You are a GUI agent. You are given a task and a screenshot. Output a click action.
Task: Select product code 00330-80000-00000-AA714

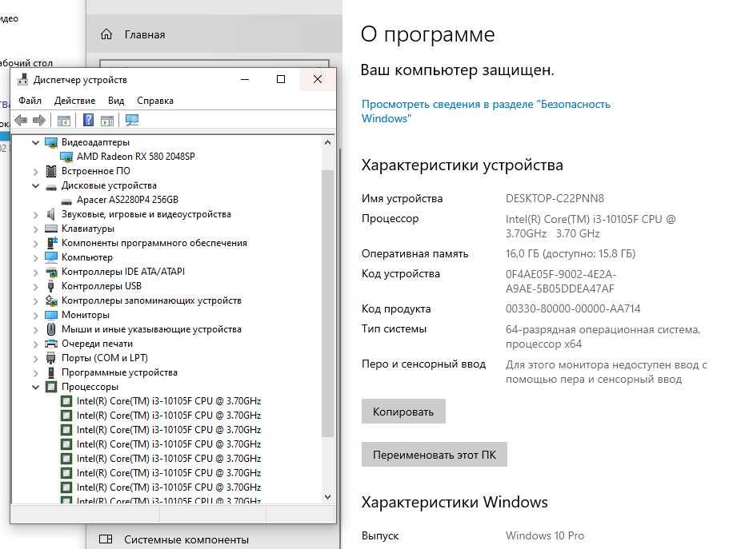573,308
